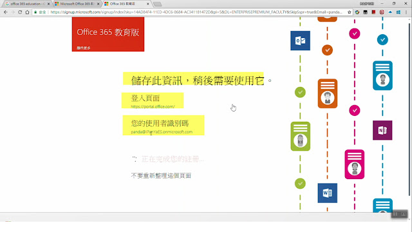Open the portal.office.com login link
Viewport: 412px width, 232px height.
[x=153, y=106]
